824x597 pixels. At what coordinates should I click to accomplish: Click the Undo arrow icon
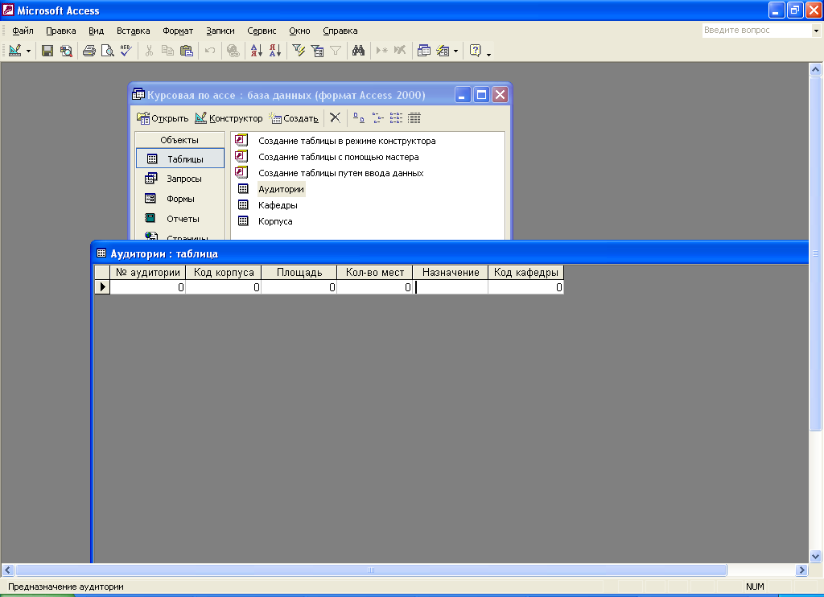(210, 51)
